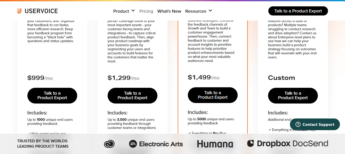Talk to an expert about $999 plan
This screenshot has height=154, width=345.
point(52,95)
